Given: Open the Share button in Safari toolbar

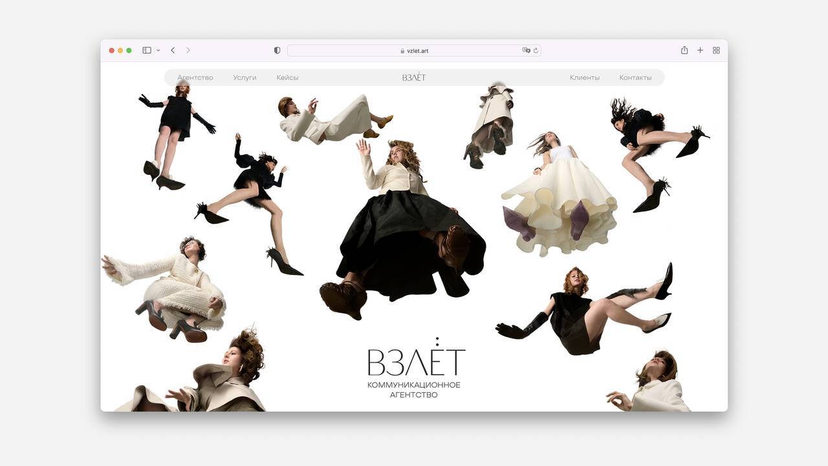Looking at the screenshot, I should click(684, 50).
